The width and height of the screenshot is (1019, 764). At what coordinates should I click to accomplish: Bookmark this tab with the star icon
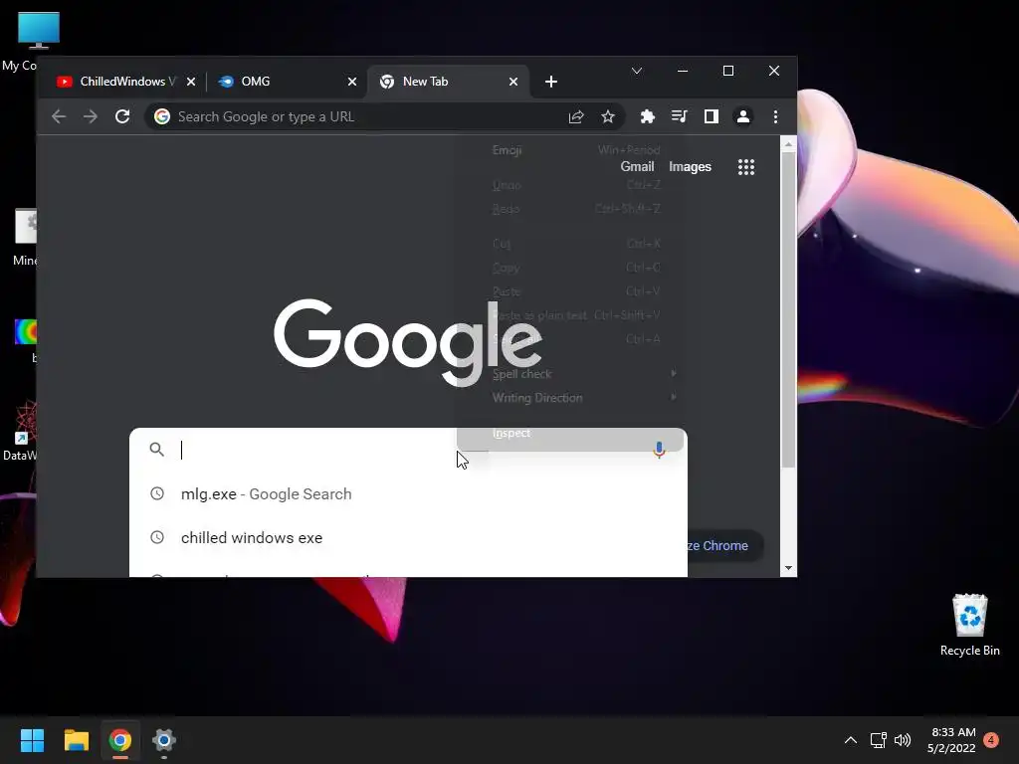[x=608, y=117]
